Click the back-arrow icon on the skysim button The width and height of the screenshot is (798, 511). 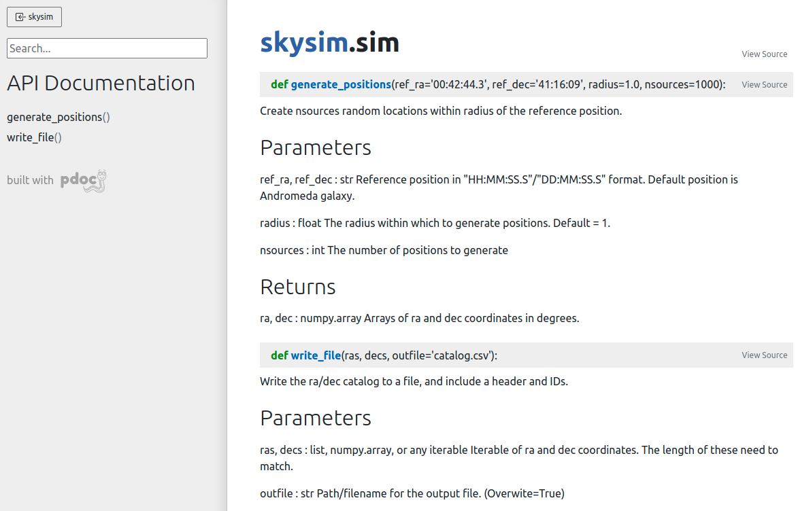(x=20, y=16)
